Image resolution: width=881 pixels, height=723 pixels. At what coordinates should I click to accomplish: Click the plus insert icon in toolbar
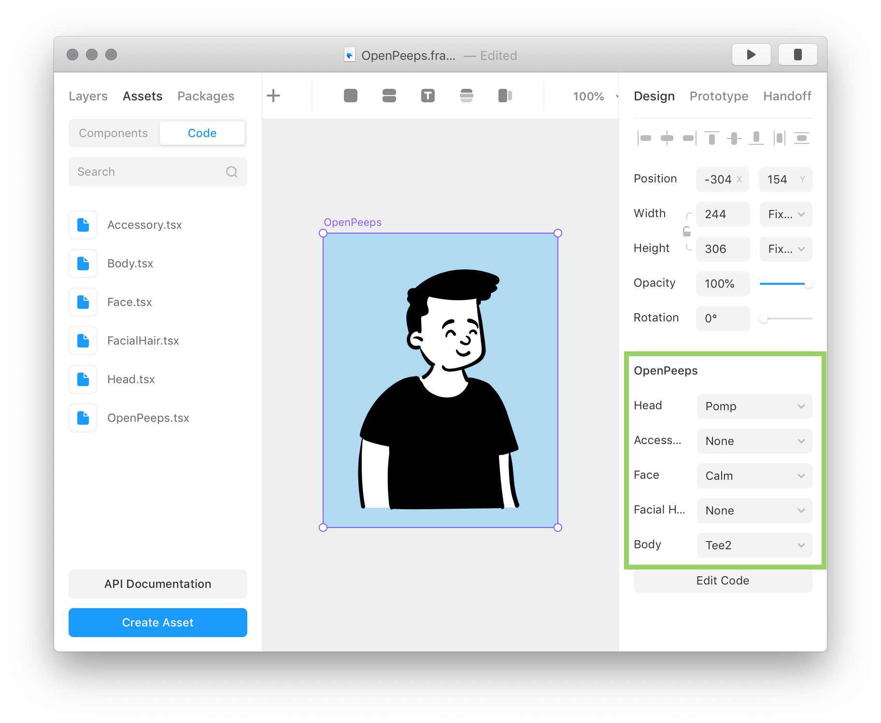273,96
